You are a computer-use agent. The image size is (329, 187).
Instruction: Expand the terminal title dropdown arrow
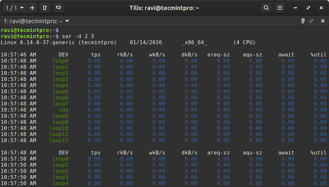click(x=67, y=21)
